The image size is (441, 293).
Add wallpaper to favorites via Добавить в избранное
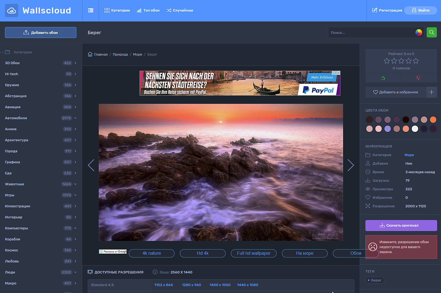pyautogui.click(x=395, y=92)
